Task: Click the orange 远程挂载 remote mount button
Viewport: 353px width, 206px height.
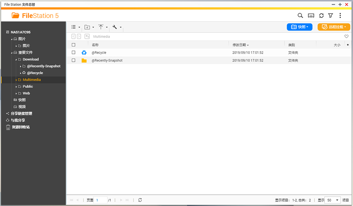Action: click(x=334, y=27)
